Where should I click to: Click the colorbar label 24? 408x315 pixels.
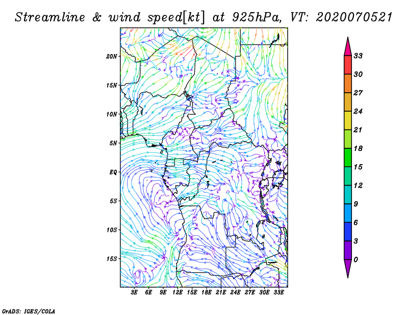pos(358,111)
